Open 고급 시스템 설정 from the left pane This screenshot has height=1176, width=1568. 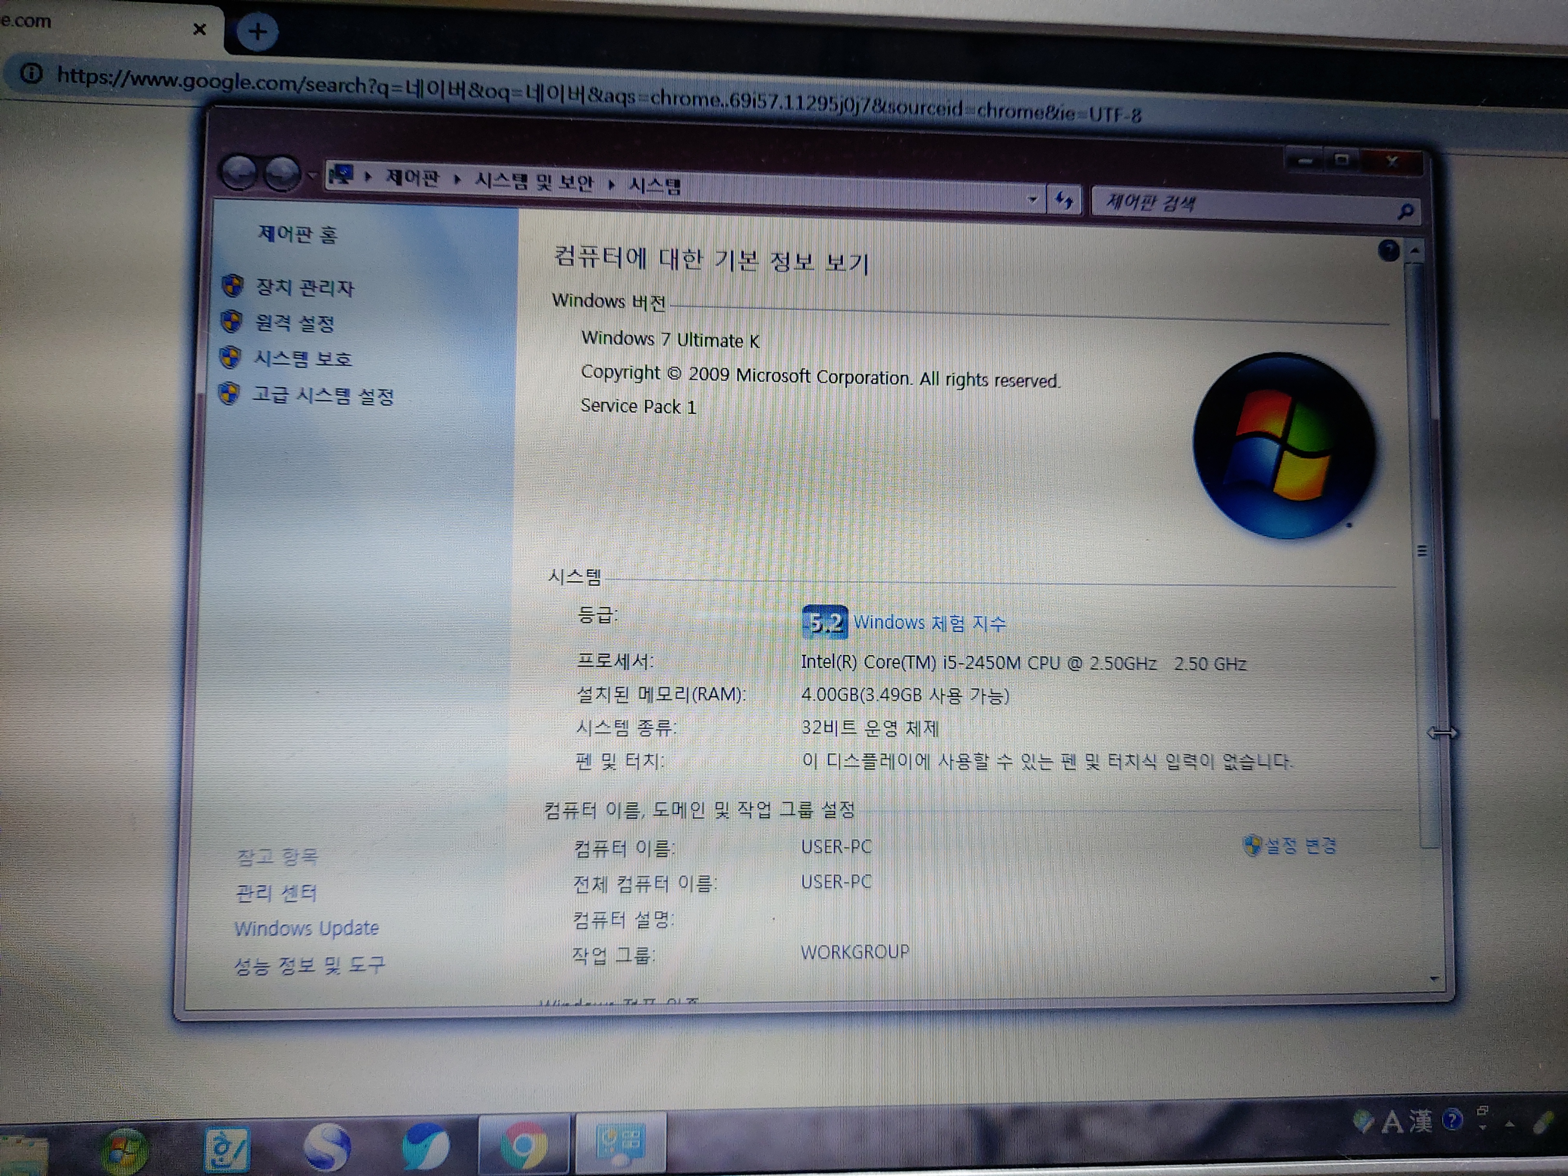pos(323,395)
